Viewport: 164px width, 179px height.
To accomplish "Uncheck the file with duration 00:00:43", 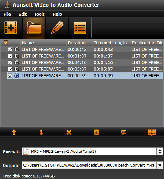I will coord(10,50).
